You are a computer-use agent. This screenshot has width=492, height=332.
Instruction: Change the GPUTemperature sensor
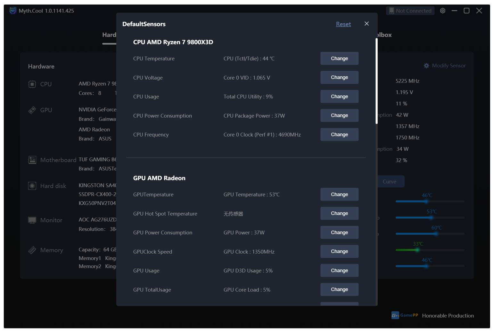click(339, 194)
